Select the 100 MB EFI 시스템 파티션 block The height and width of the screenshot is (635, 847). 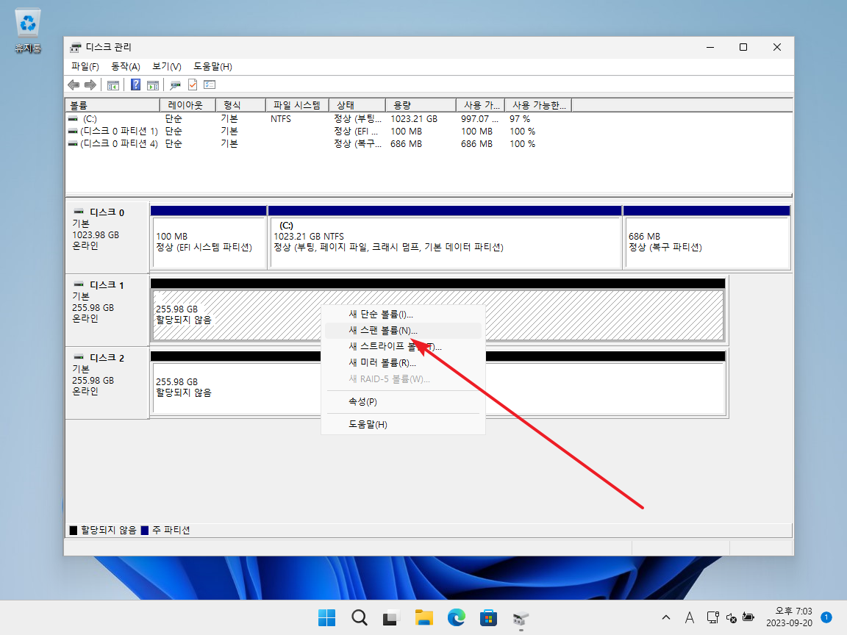click(x=209, y=242)
